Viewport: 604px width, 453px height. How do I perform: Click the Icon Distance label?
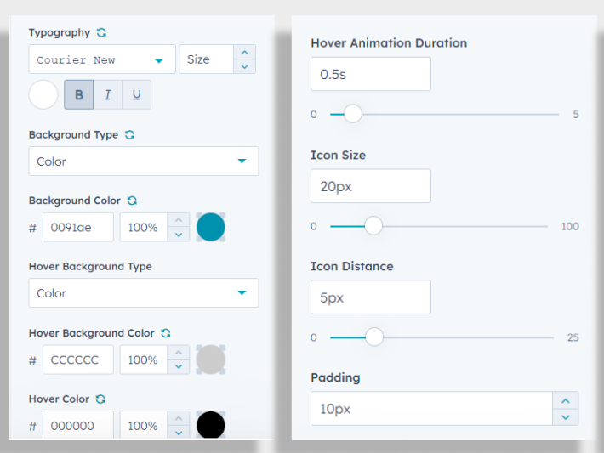pyautogui.click(x=352, y=266)
